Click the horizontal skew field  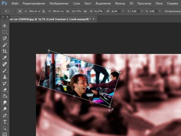click(136, 11)
